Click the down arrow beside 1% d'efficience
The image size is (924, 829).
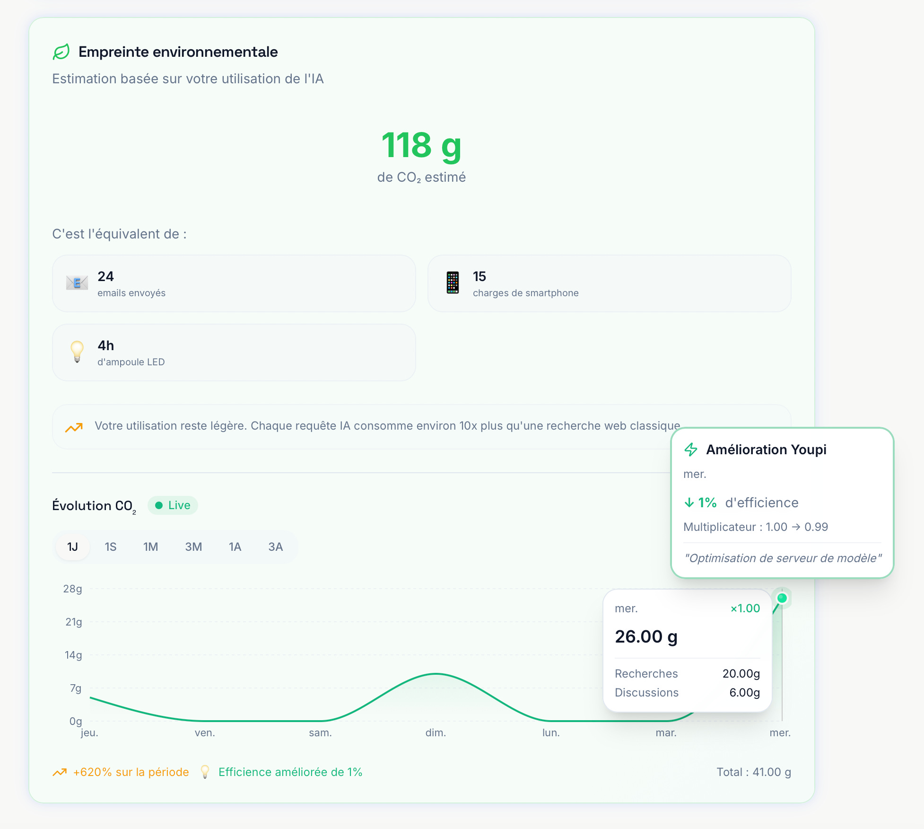(x=689, y=503)
